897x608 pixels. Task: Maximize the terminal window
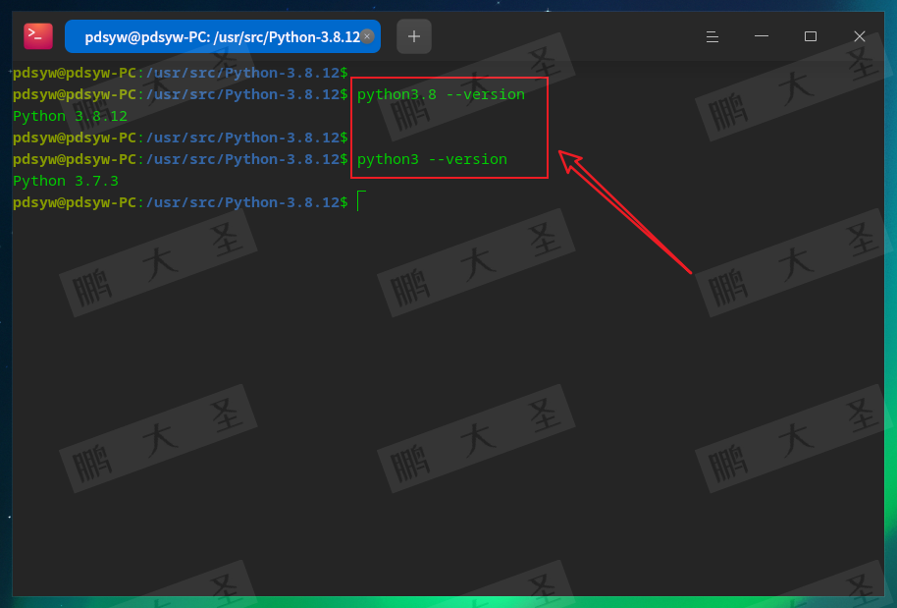click(x=810, y=35)
